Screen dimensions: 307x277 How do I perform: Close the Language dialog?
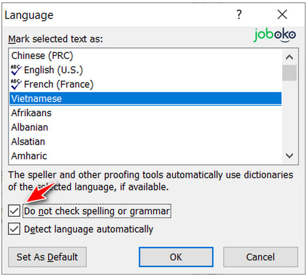pyautogui.click(x=283, y=15)
